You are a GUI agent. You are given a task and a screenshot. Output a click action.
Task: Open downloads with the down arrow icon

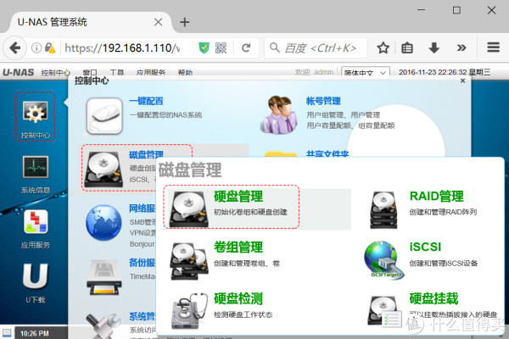(x=434, y=48)
